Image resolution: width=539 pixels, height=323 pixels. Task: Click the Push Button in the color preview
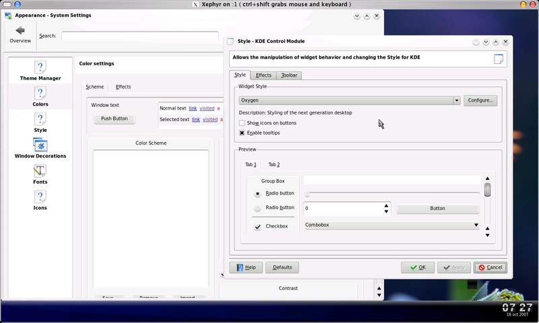pyautogui.click(x=115, y=118)
